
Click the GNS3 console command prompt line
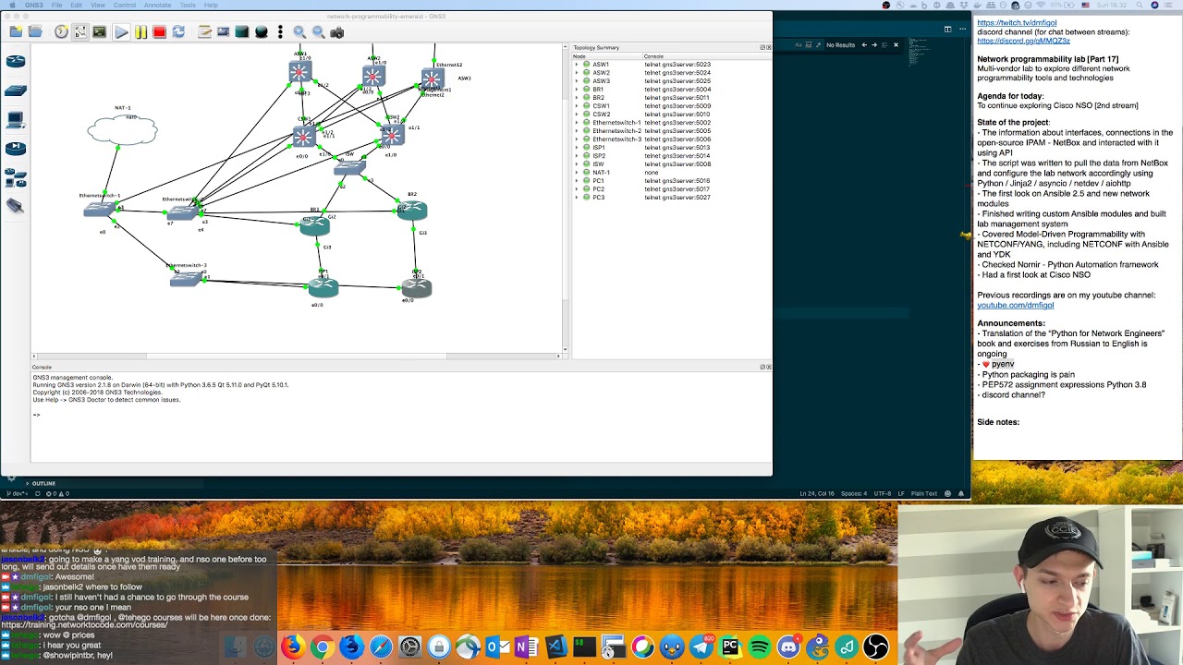(x=37, y=414)
